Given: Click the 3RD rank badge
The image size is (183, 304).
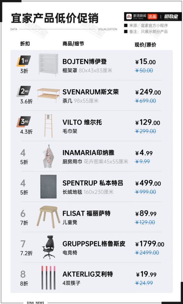Looking at the screenshot, I should click(x=24, y=122).
